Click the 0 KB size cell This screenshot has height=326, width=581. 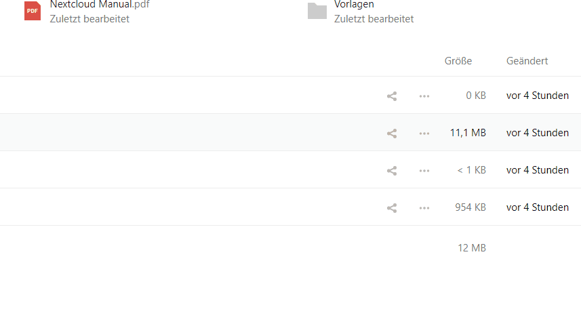(x=476, y=96)
